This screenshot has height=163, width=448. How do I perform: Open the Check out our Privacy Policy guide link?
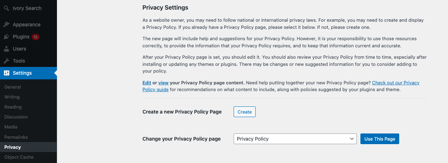(x=395, y=83)
